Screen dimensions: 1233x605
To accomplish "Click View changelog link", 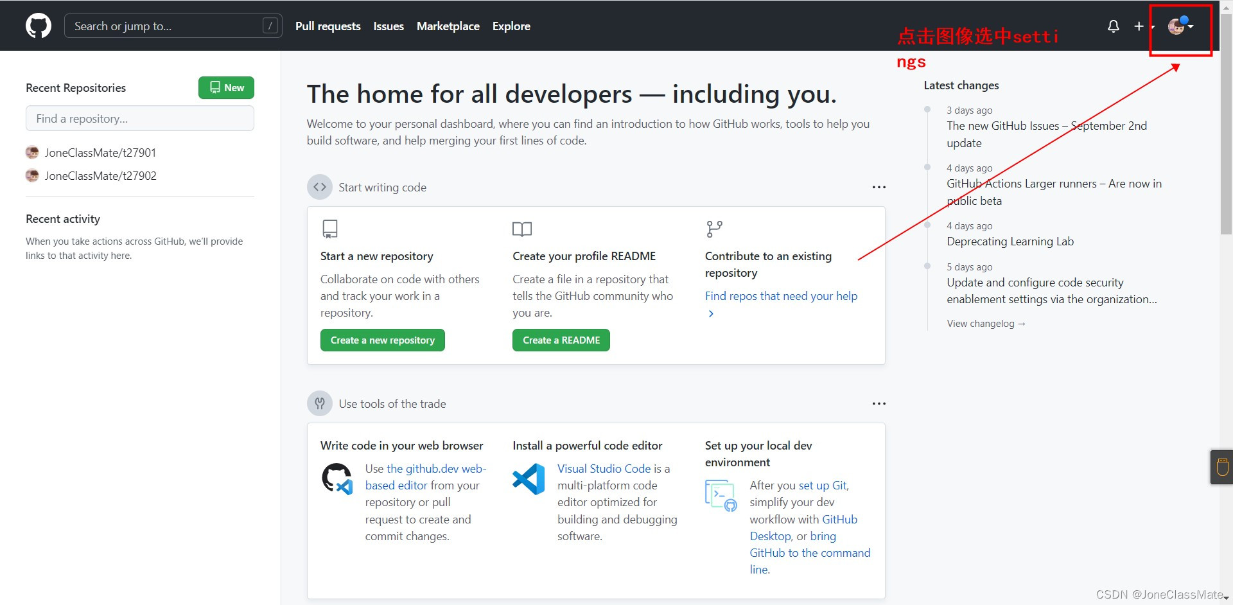I will 986,324.
